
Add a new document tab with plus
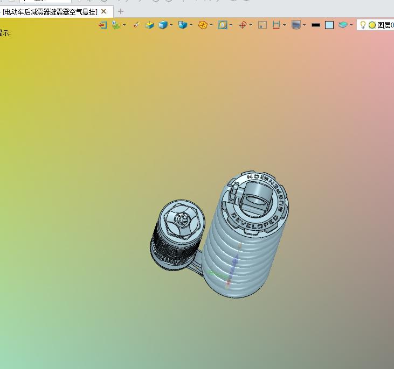pyautogui.click(x=121, y=11)
